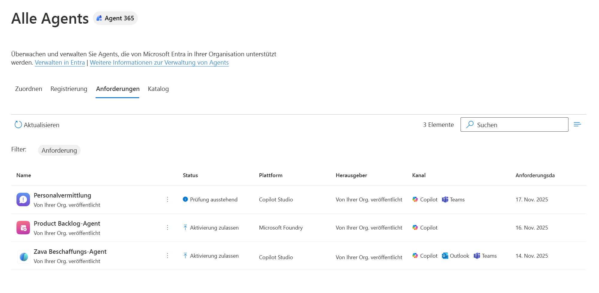The height and width of the screenshot is (293, 599).
Task: Open more options for Personalvermittlung row
Action: tap(168, 199)
